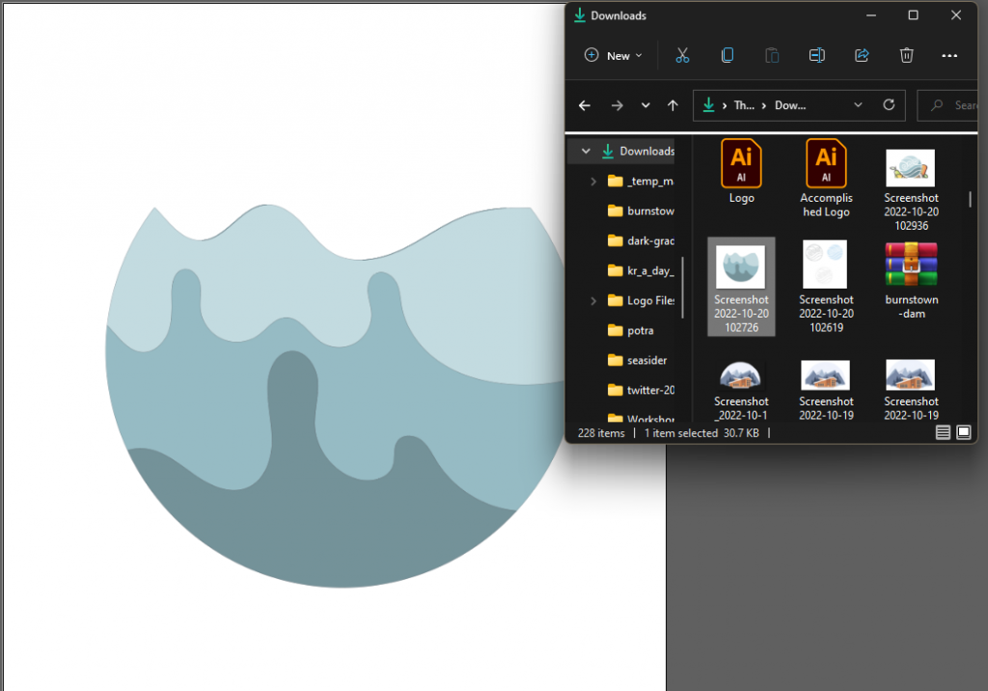This screenshot has height=691, width=988.
Task: Expand address bar history dropdown chevron
Action: pos(858,104)
